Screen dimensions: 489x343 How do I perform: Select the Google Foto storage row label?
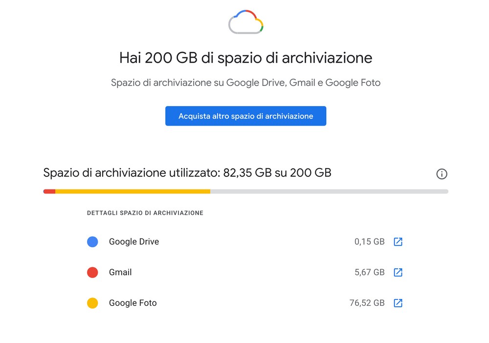point(133,303)
